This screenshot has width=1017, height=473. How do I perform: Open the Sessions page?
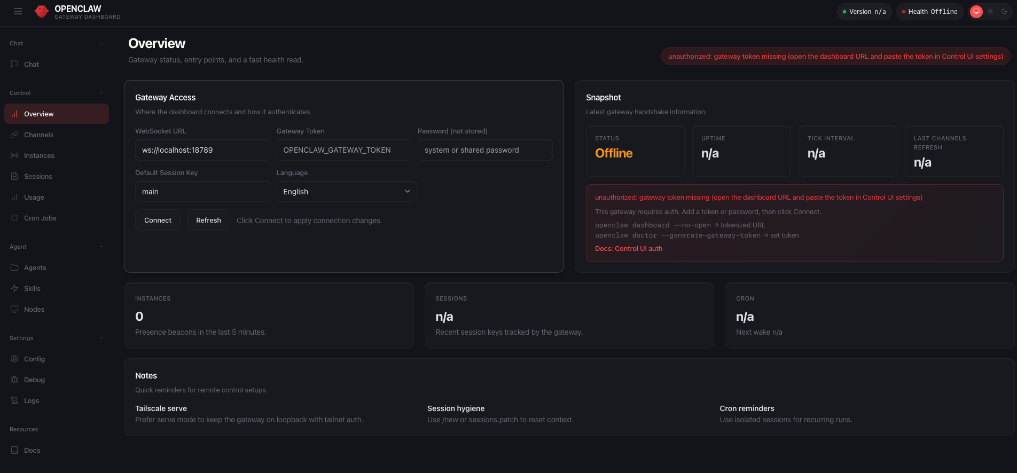tap(57, 176)
